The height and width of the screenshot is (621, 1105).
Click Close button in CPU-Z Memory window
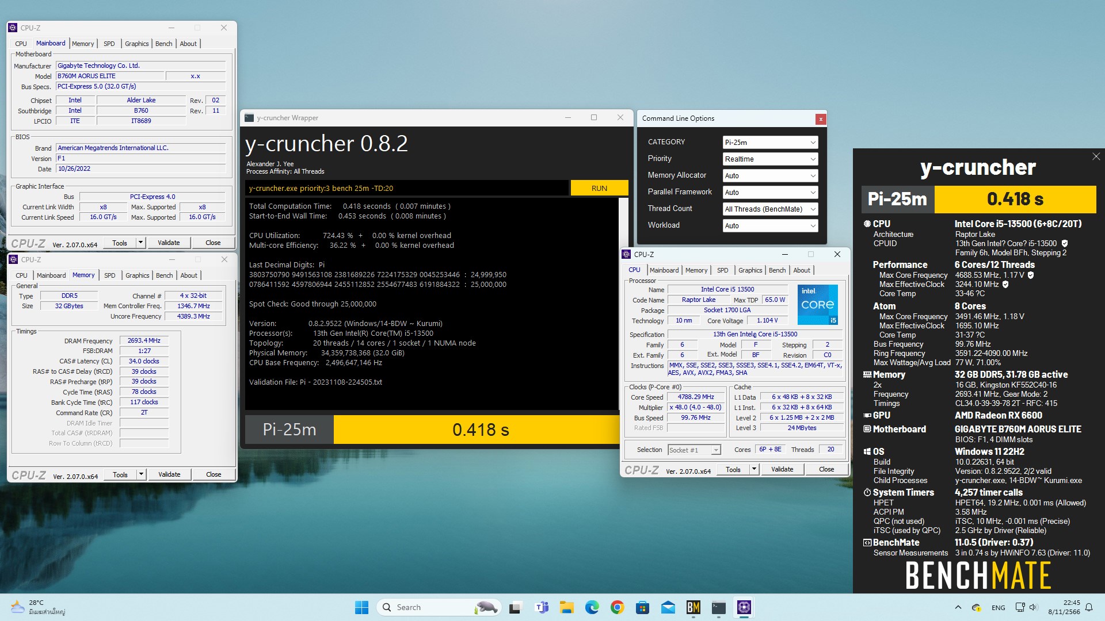pyautogui.click(x=214, y=474)
